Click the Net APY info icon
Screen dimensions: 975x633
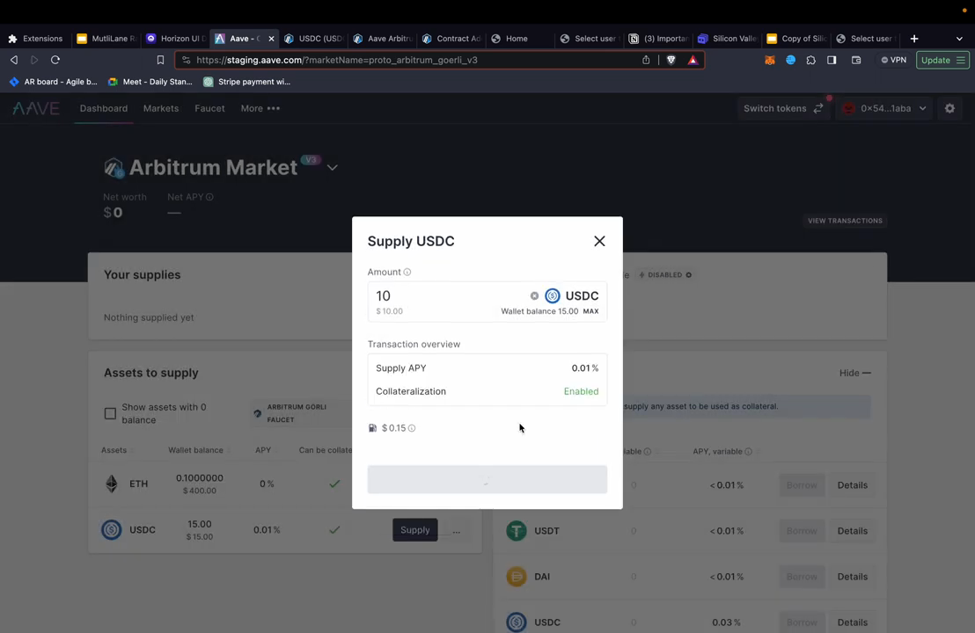pyautogui.click(x=209, y=197)
